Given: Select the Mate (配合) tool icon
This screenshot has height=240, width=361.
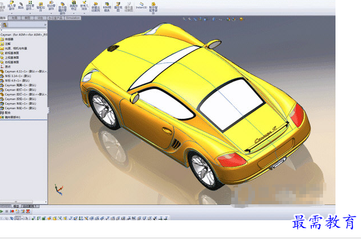Looking at the screenshot, I should coord(21,6).
